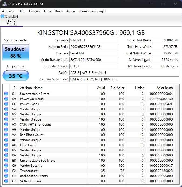Click the Total Host Writes value 27357 GB
Viewport: 182px width, 187px height.
click(x=166, y=47)
